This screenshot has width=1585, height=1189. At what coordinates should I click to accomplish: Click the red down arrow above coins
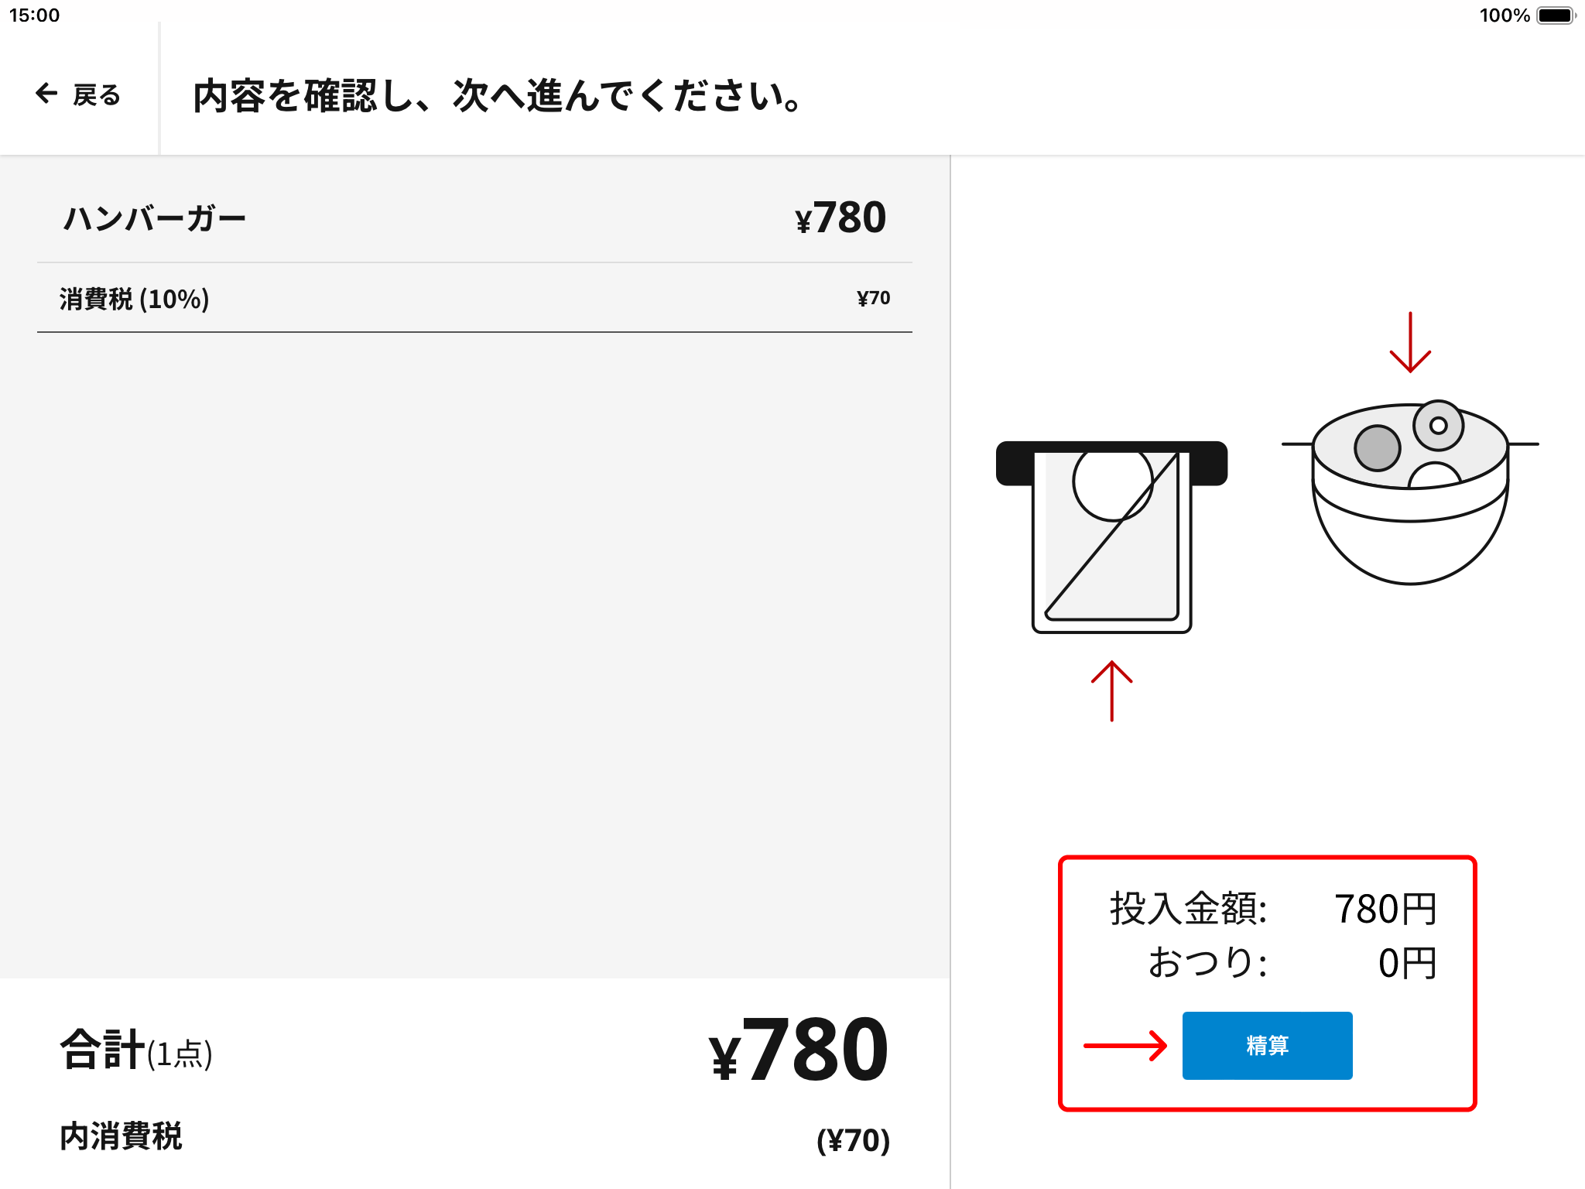(x=1410, y=342)
